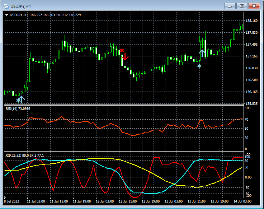The image size is (264, 209).
Task: Select the blue asterisk below 13 Jul candles
Action: (x=199, y=66)
